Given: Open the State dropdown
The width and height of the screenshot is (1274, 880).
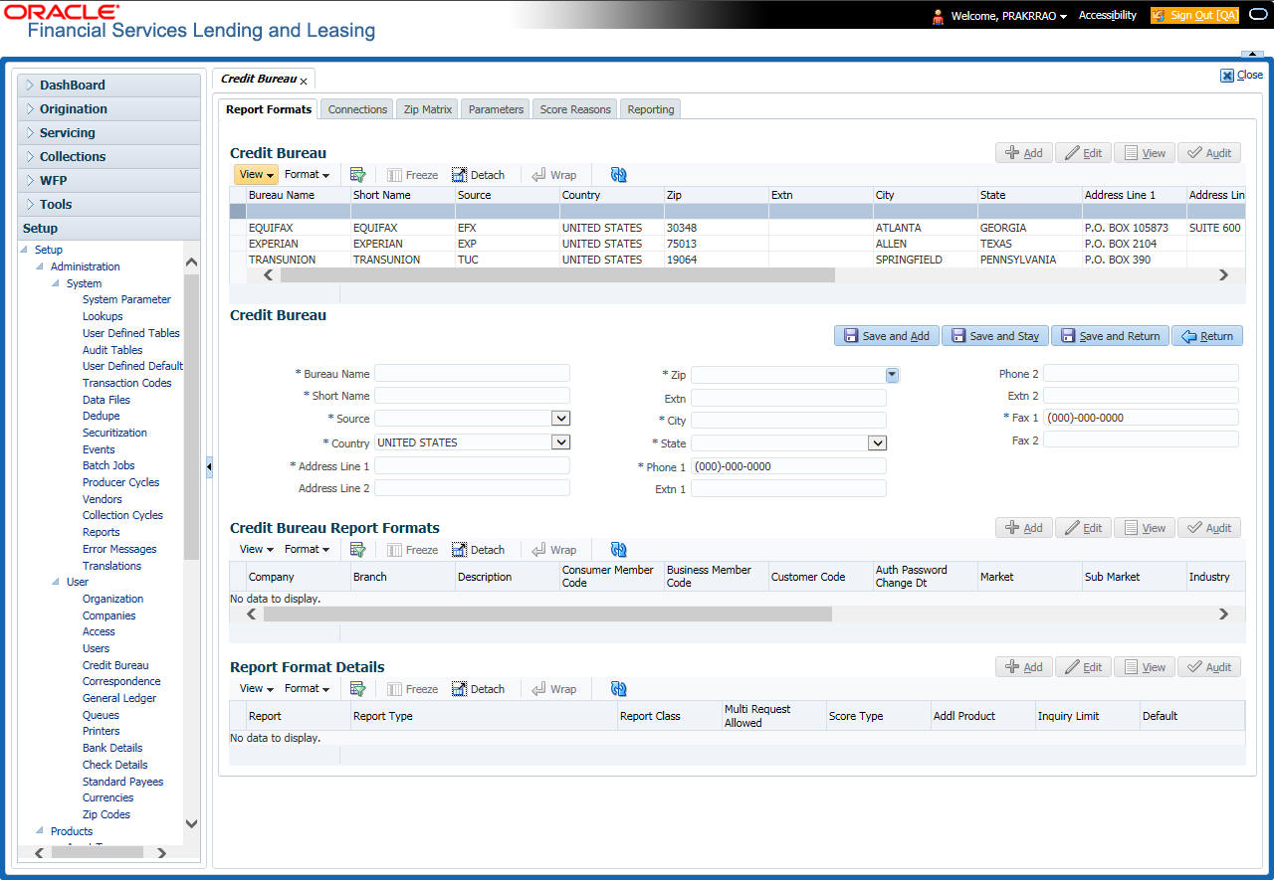Looking at the screenshot, I should click(876, 443).
